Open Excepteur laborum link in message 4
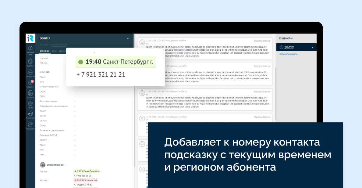Image resolution: width=362 pixels, height=188 pixels. pyautogui.click(x=262, y=41)
